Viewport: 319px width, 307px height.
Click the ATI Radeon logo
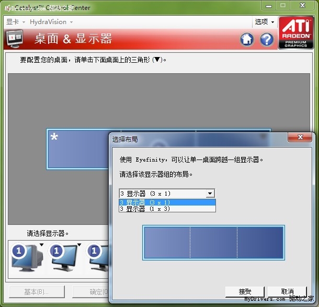click(x=295, y=32)
